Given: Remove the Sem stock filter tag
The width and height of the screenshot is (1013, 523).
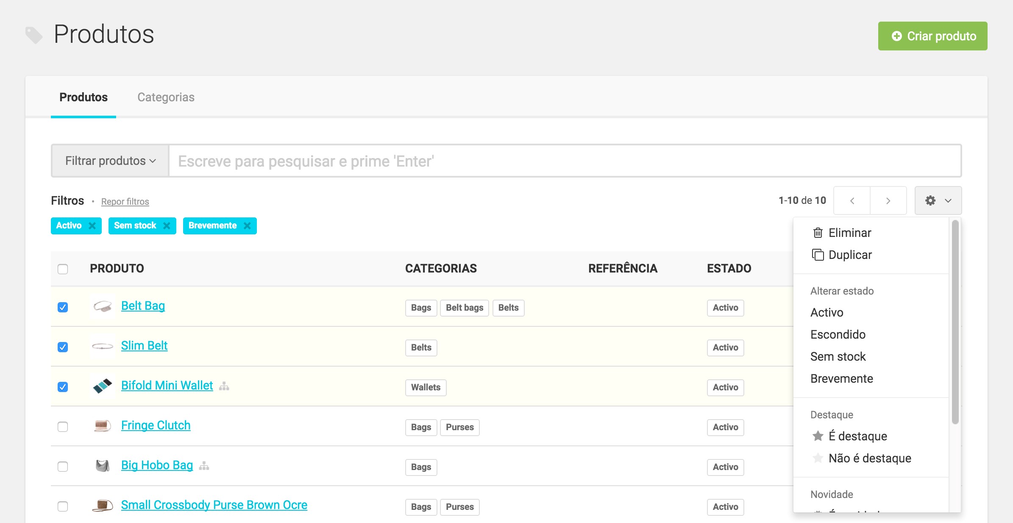Looking at the screenshot, I should (167, 226).
